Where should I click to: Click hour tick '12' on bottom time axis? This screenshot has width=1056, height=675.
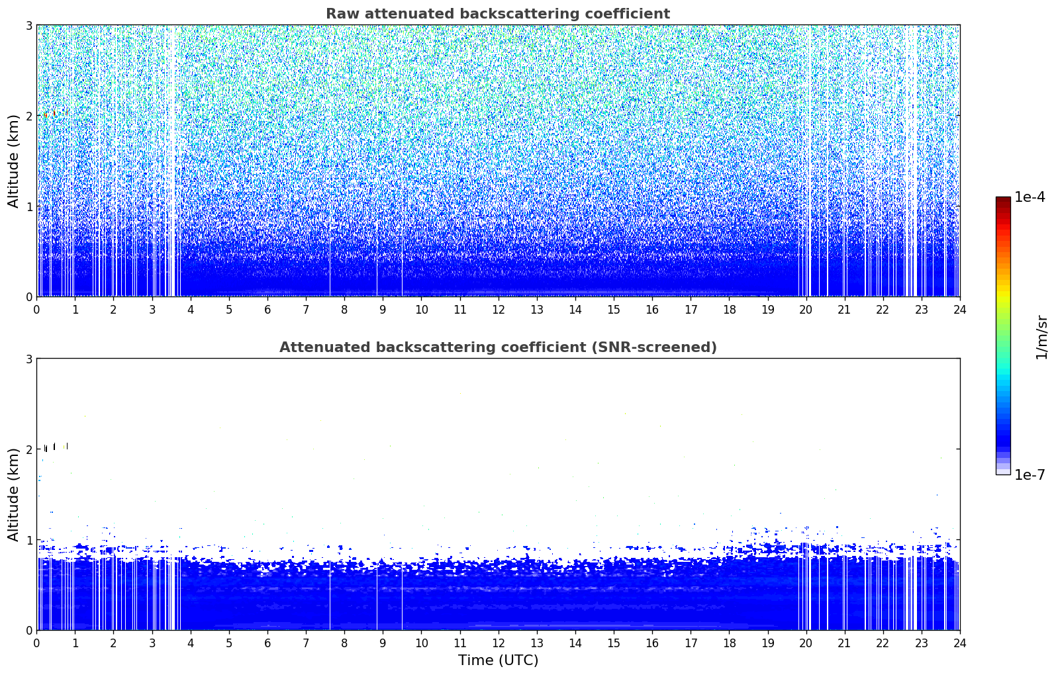click(498, 643)
